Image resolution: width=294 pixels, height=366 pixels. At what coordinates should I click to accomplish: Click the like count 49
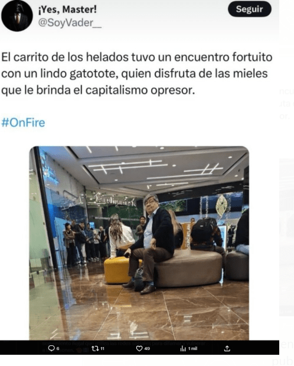(147, 348)
